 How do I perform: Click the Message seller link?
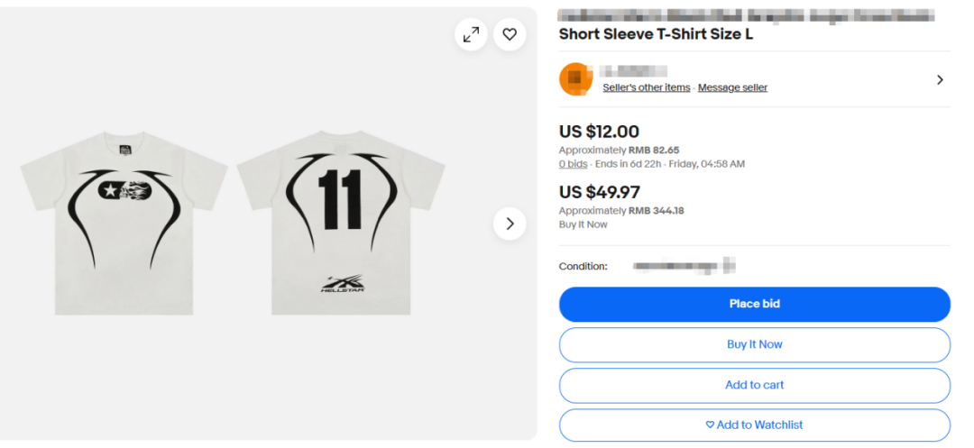pyautogui.click(x=732, y=87)
